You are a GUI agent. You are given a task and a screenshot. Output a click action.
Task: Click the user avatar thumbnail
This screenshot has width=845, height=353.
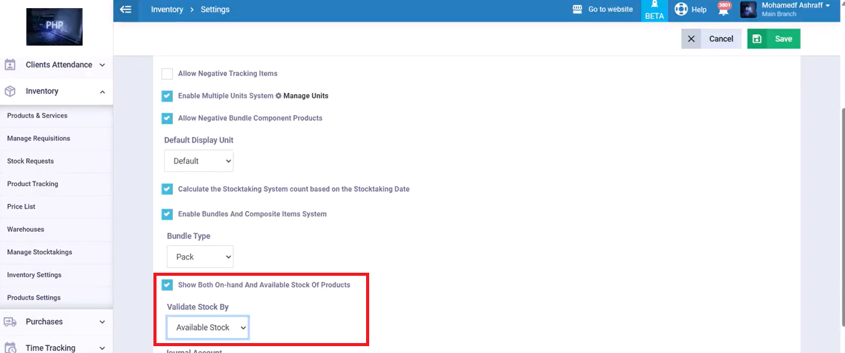click(x=748, y=9)
